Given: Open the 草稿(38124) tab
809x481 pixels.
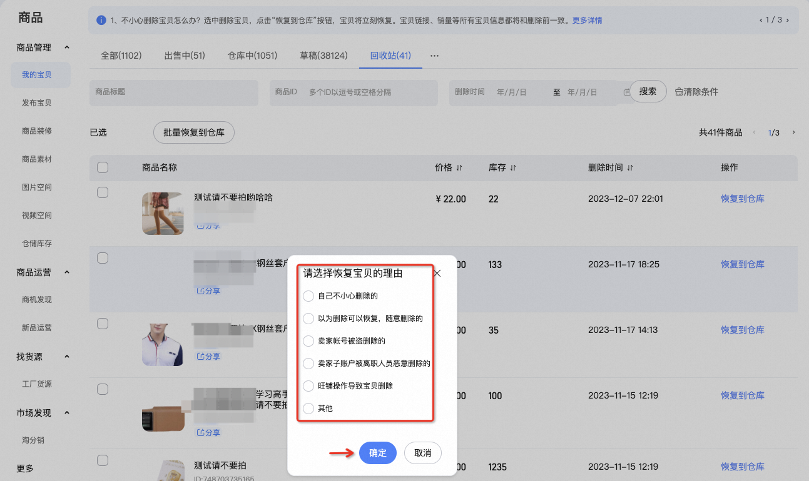Looking at the screenshot, I should click(323, 55).
